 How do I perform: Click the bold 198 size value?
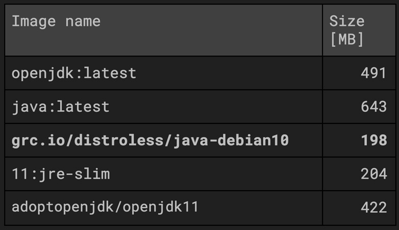(x=374, y=140)
